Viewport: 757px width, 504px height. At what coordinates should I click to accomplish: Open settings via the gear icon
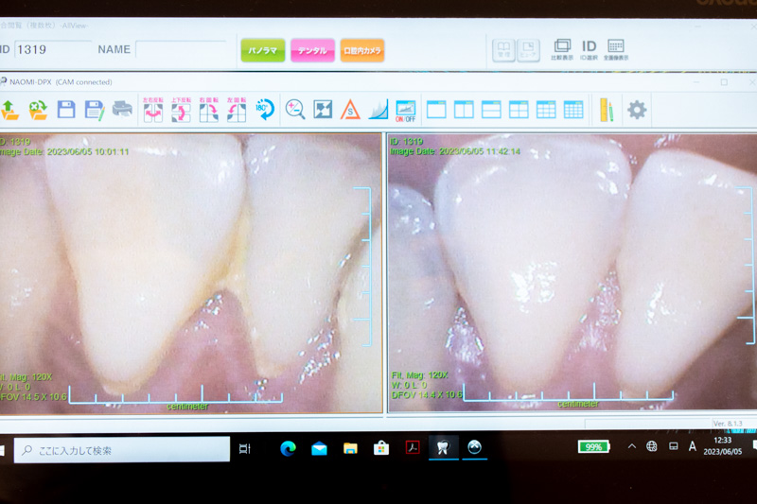tap(637, 110)
